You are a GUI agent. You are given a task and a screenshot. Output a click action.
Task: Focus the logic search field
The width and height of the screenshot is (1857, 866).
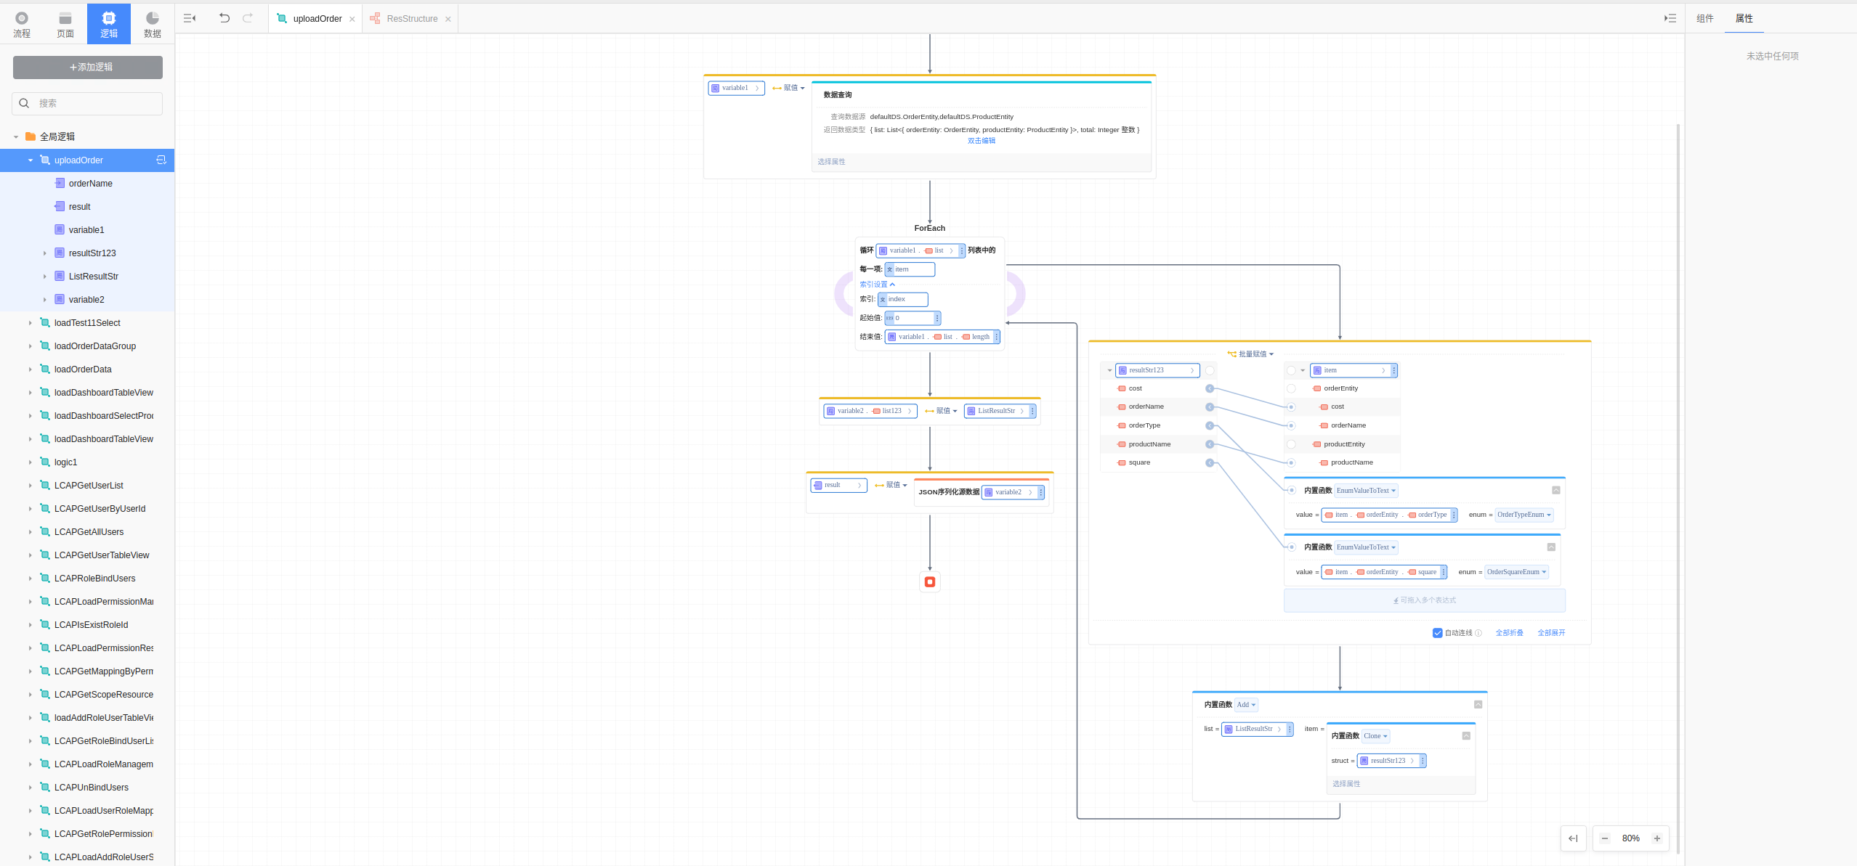point(88,103)
